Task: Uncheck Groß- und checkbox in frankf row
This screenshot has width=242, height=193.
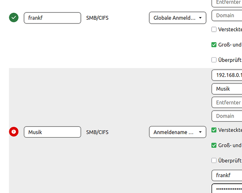Action: point(214,45)
